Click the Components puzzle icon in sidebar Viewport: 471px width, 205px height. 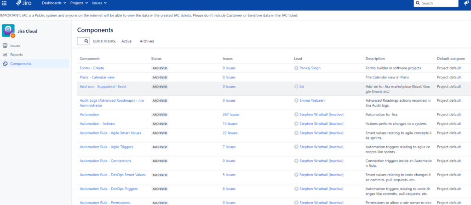tap(5, 64)
